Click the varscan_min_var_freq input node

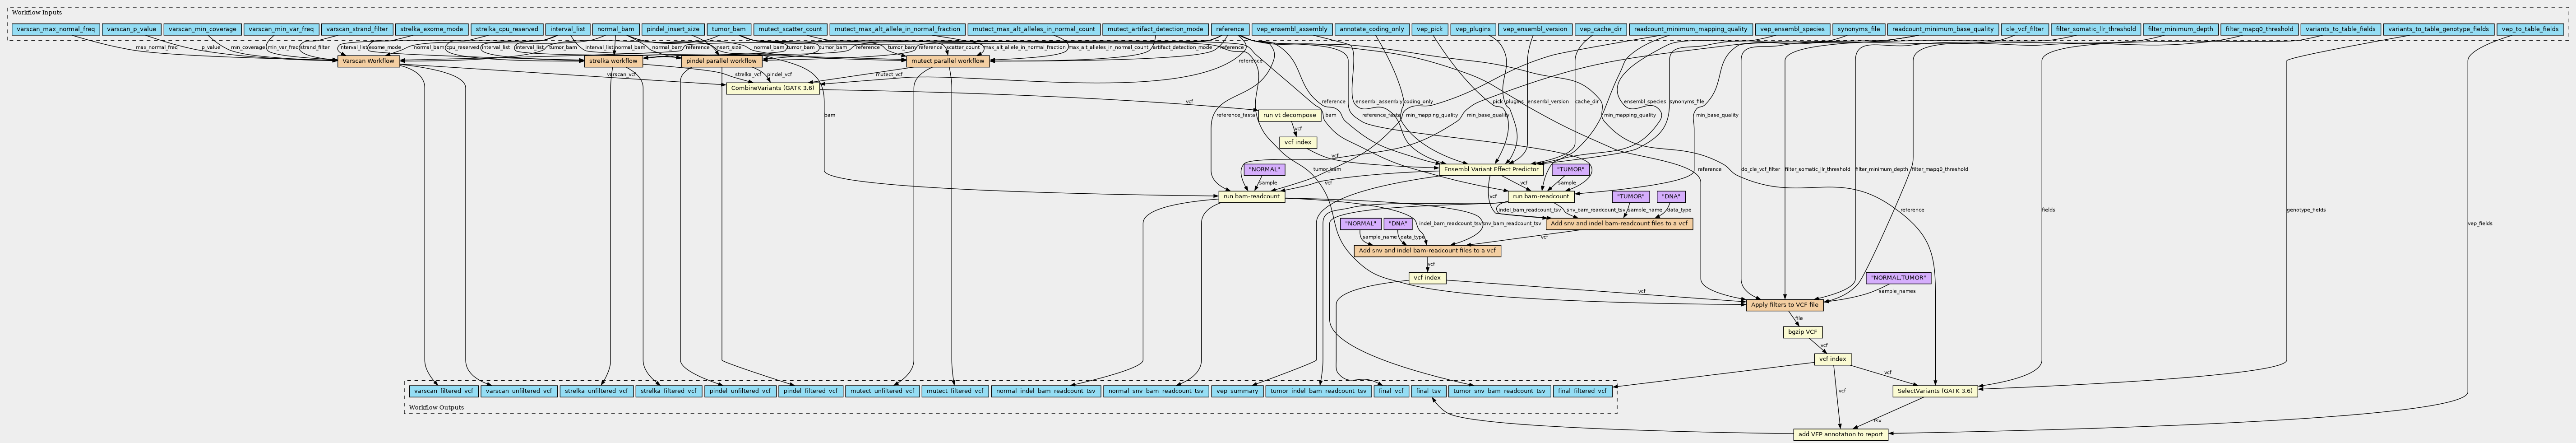[281, 30]
